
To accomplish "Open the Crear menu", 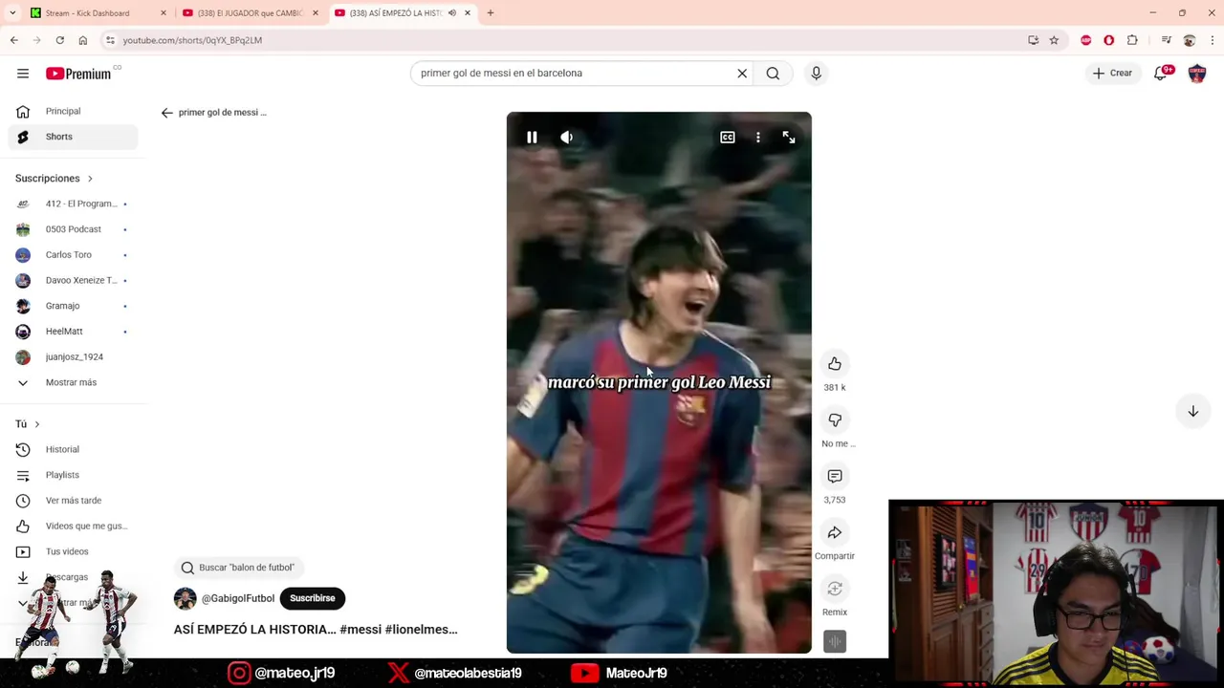I will click(1113, 73).
